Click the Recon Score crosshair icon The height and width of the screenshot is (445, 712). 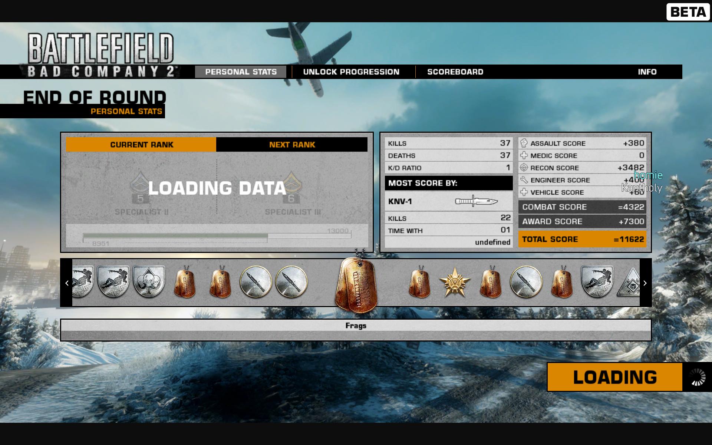coord(524,168)
